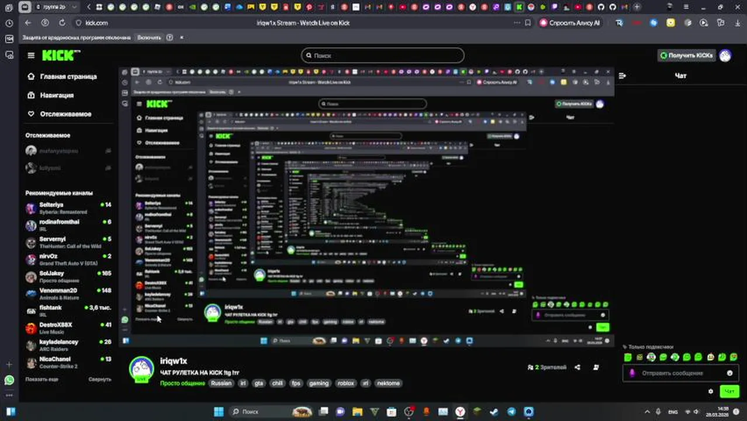Select the chill tag
Viewport: 747px width, 421px height.
(x=277, y=383)
